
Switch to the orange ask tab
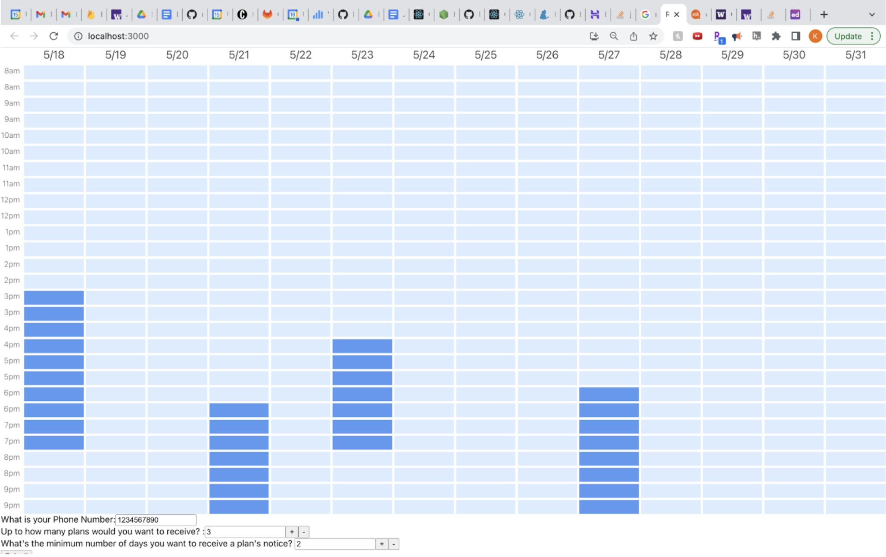696,15
